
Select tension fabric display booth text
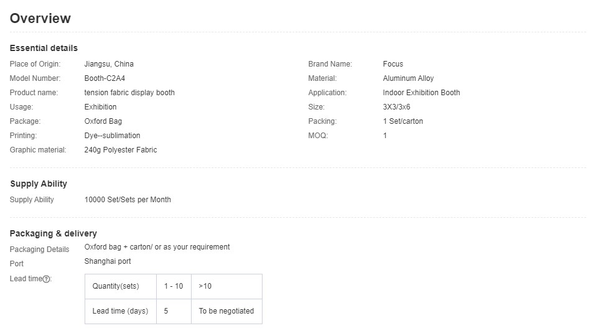pyautogui.click(x=129, y=92)
